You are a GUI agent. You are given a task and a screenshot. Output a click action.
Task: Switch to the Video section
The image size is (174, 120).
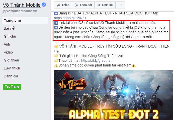8,52
